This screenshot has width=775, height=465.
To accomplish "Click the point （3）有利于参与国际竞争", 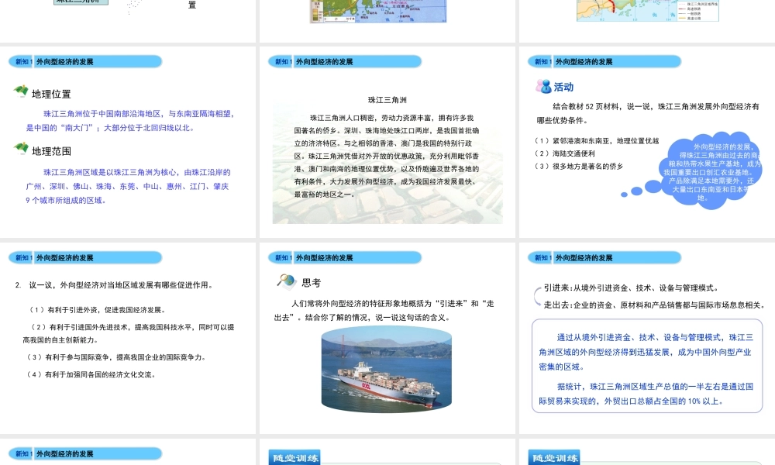I will pos(117,357).
